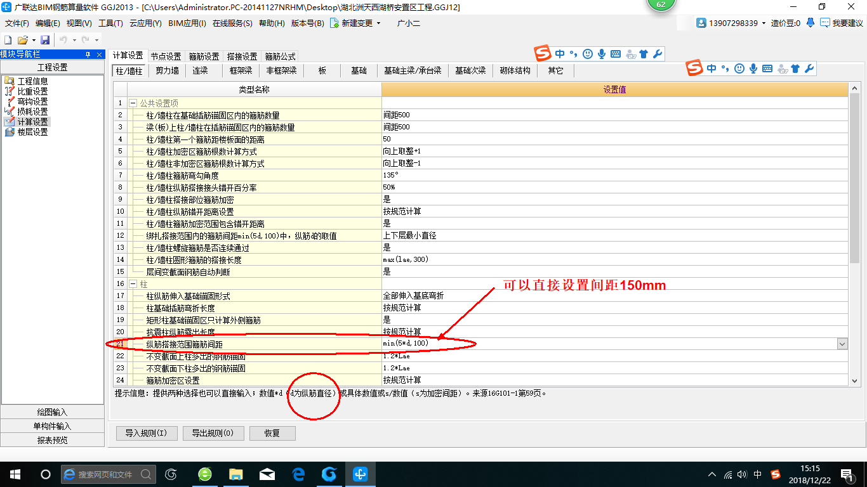867x487 pixels.
Task: Open the 在线服务(S) menu
Action: [x=232, y=23]
